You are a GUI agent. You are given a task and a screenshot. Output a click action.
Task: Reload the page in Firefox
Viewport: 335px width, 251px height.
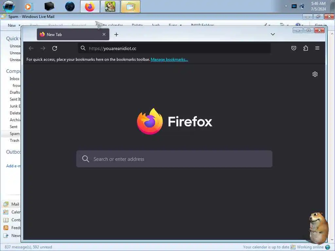55,48
